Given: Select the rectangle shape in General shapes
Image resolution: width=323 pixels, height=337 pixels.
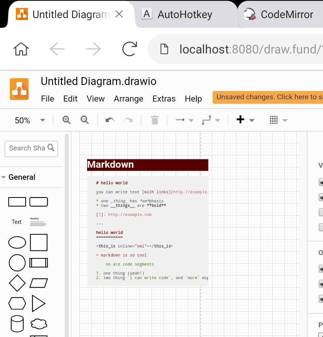Looking at the screenshot, I should [17, 202].
